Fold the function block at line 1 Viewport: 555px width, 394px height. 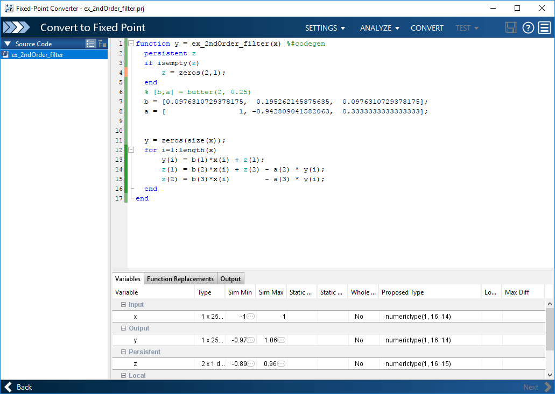tap(131, 44)
